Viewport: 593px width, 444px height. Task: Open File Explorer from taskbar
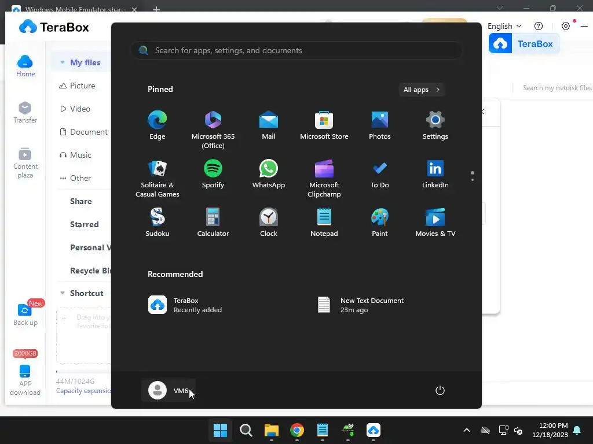tap(271, 430)
